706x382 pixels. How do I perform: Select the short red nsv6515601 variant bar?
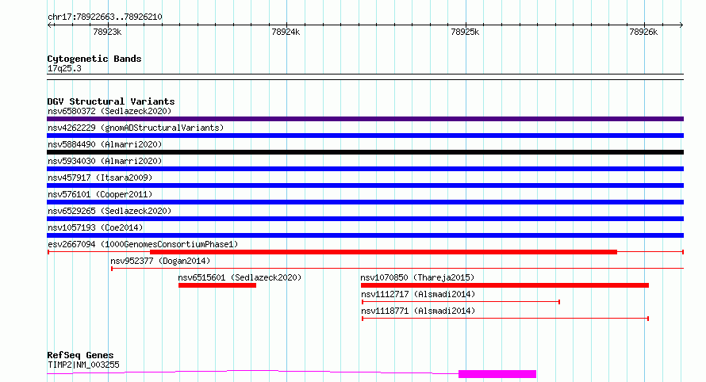point(217,285)
